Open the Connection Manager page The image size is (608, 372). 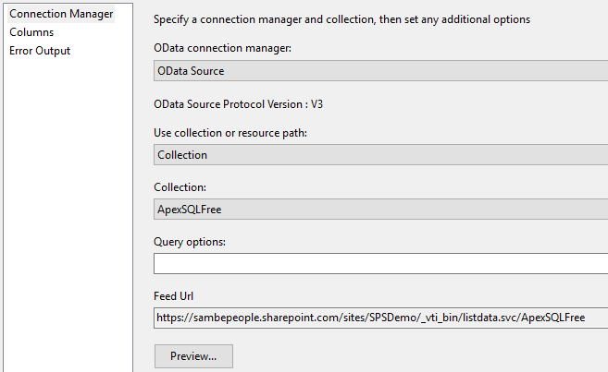60,14
